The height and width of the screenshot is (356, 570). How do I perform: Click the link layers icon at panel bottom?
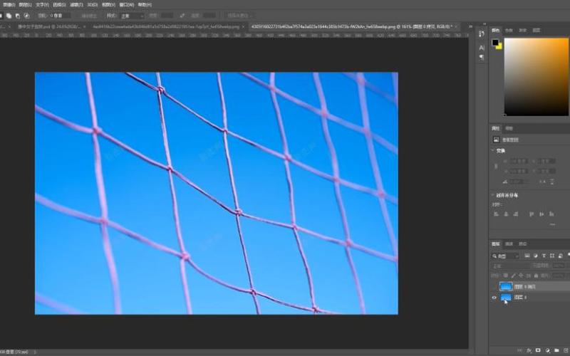pyautogui.click(x=520, y=350)
